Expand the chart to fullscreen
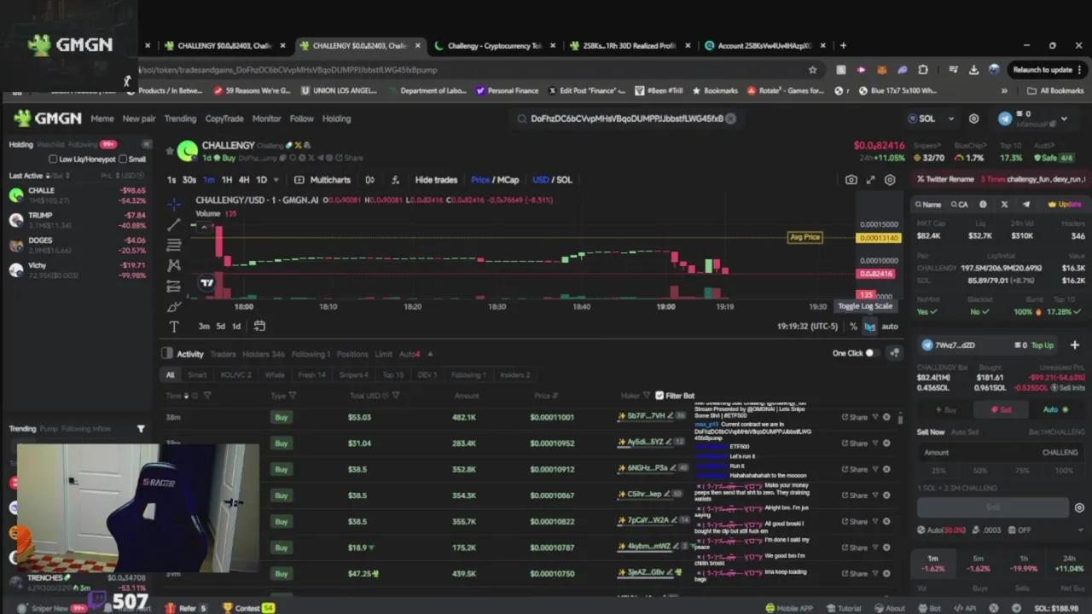Screen dimensions: 1092x614 coord(870,180)
